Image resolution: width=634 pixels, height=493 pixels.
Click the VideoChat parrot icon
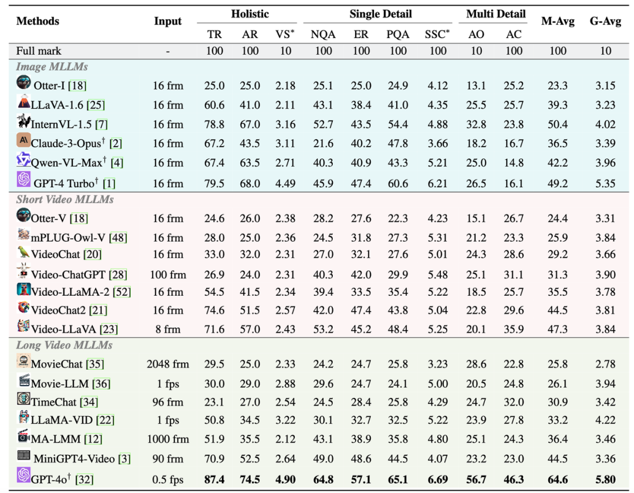pos(24,252)
